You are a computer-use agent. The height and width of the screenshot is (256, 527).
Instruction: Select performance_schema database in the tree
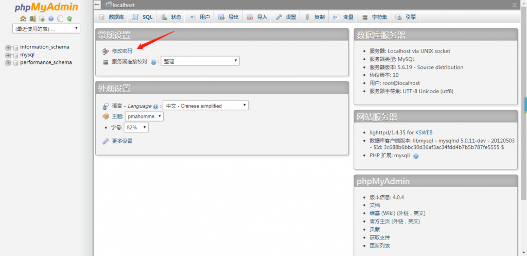46,62
